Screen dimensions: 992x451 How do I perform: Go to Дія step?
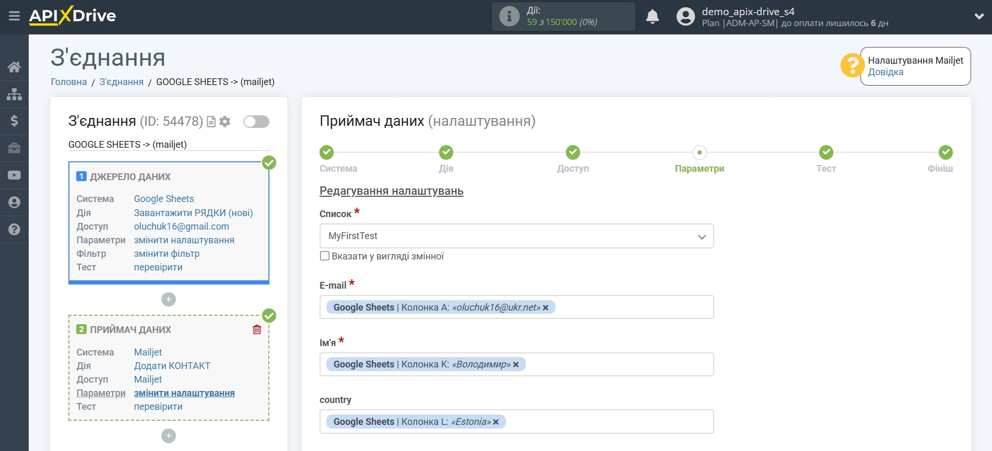446,152
